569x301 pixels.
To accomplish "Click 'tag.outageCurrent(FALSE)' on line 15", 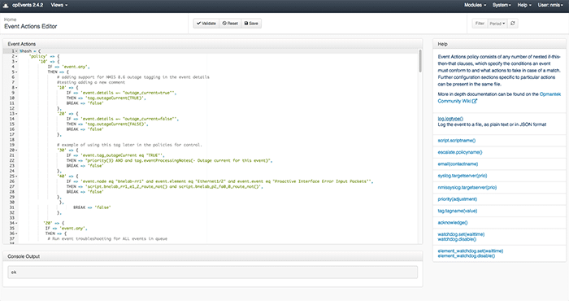I will click(x=117, y=124).
